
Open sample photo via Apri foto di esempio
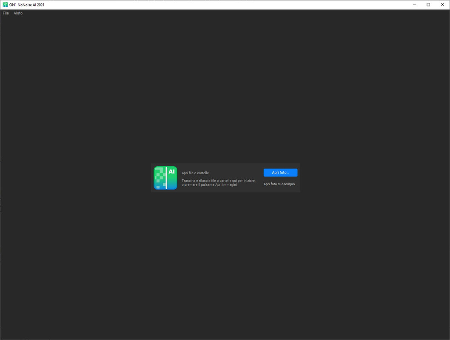click(x=280, y=184)
